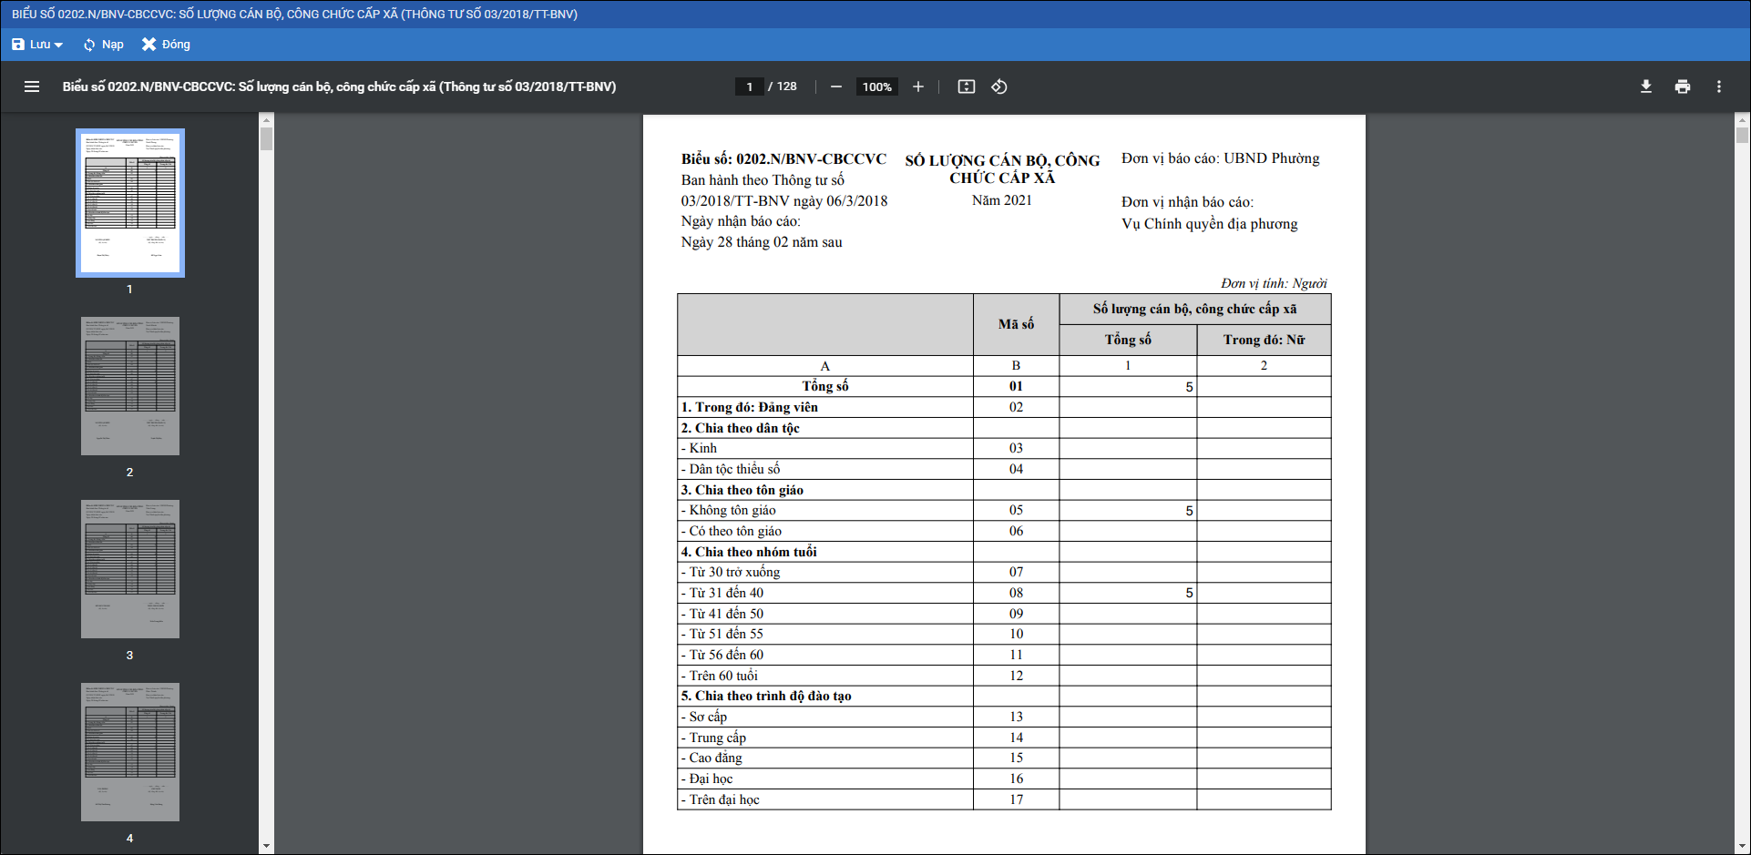
Task: Jump to page 3 thumbnail
Action: [130, 569]
